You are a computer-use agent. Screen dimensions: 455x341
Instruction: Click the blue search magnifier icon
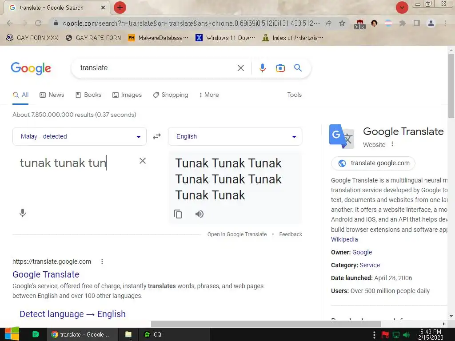click(298, 68)
